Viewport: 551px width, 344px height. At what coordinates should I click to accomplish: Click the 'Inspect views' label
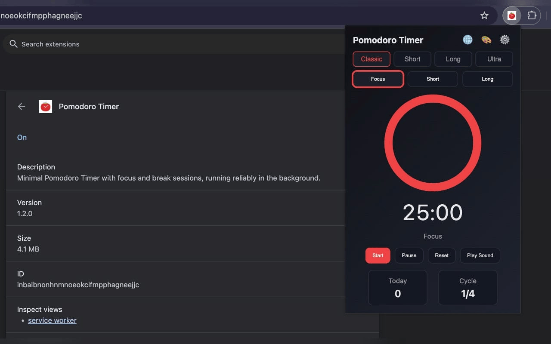(x=40, y=309)
